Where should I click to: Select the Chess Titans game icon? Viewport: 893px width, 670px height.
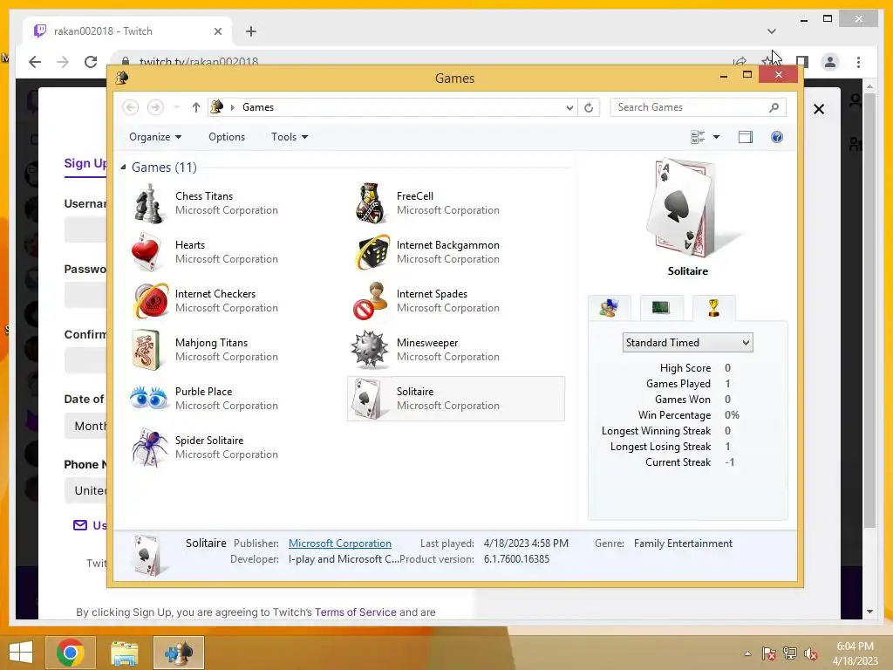point(148,203)
